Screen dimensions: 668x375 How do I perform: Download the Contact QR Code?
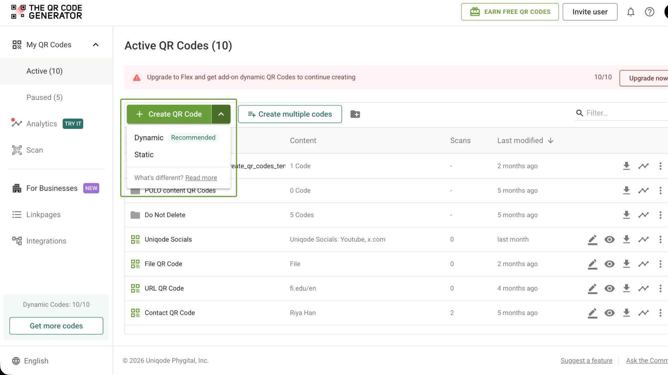(626, 313)
